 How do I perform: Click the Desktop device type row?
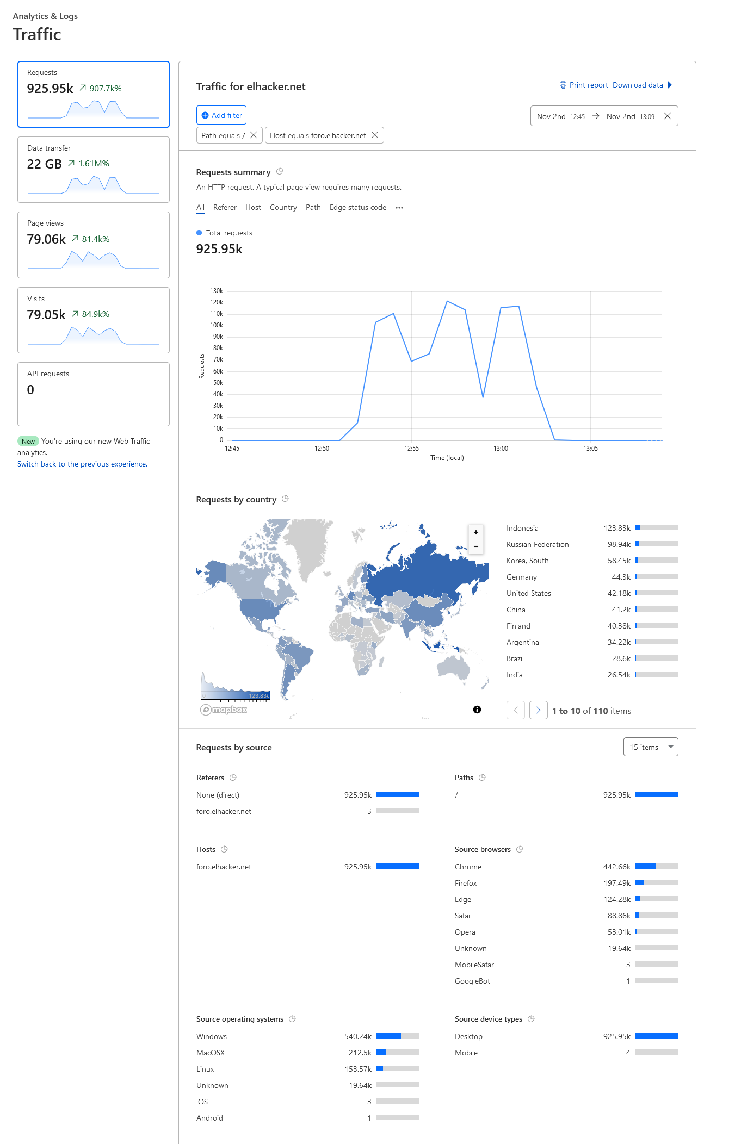pyautogui.click(x=566, y=1036)
